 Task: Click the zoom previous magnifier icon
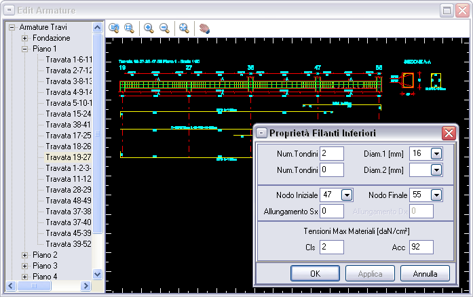coord(114,28)
